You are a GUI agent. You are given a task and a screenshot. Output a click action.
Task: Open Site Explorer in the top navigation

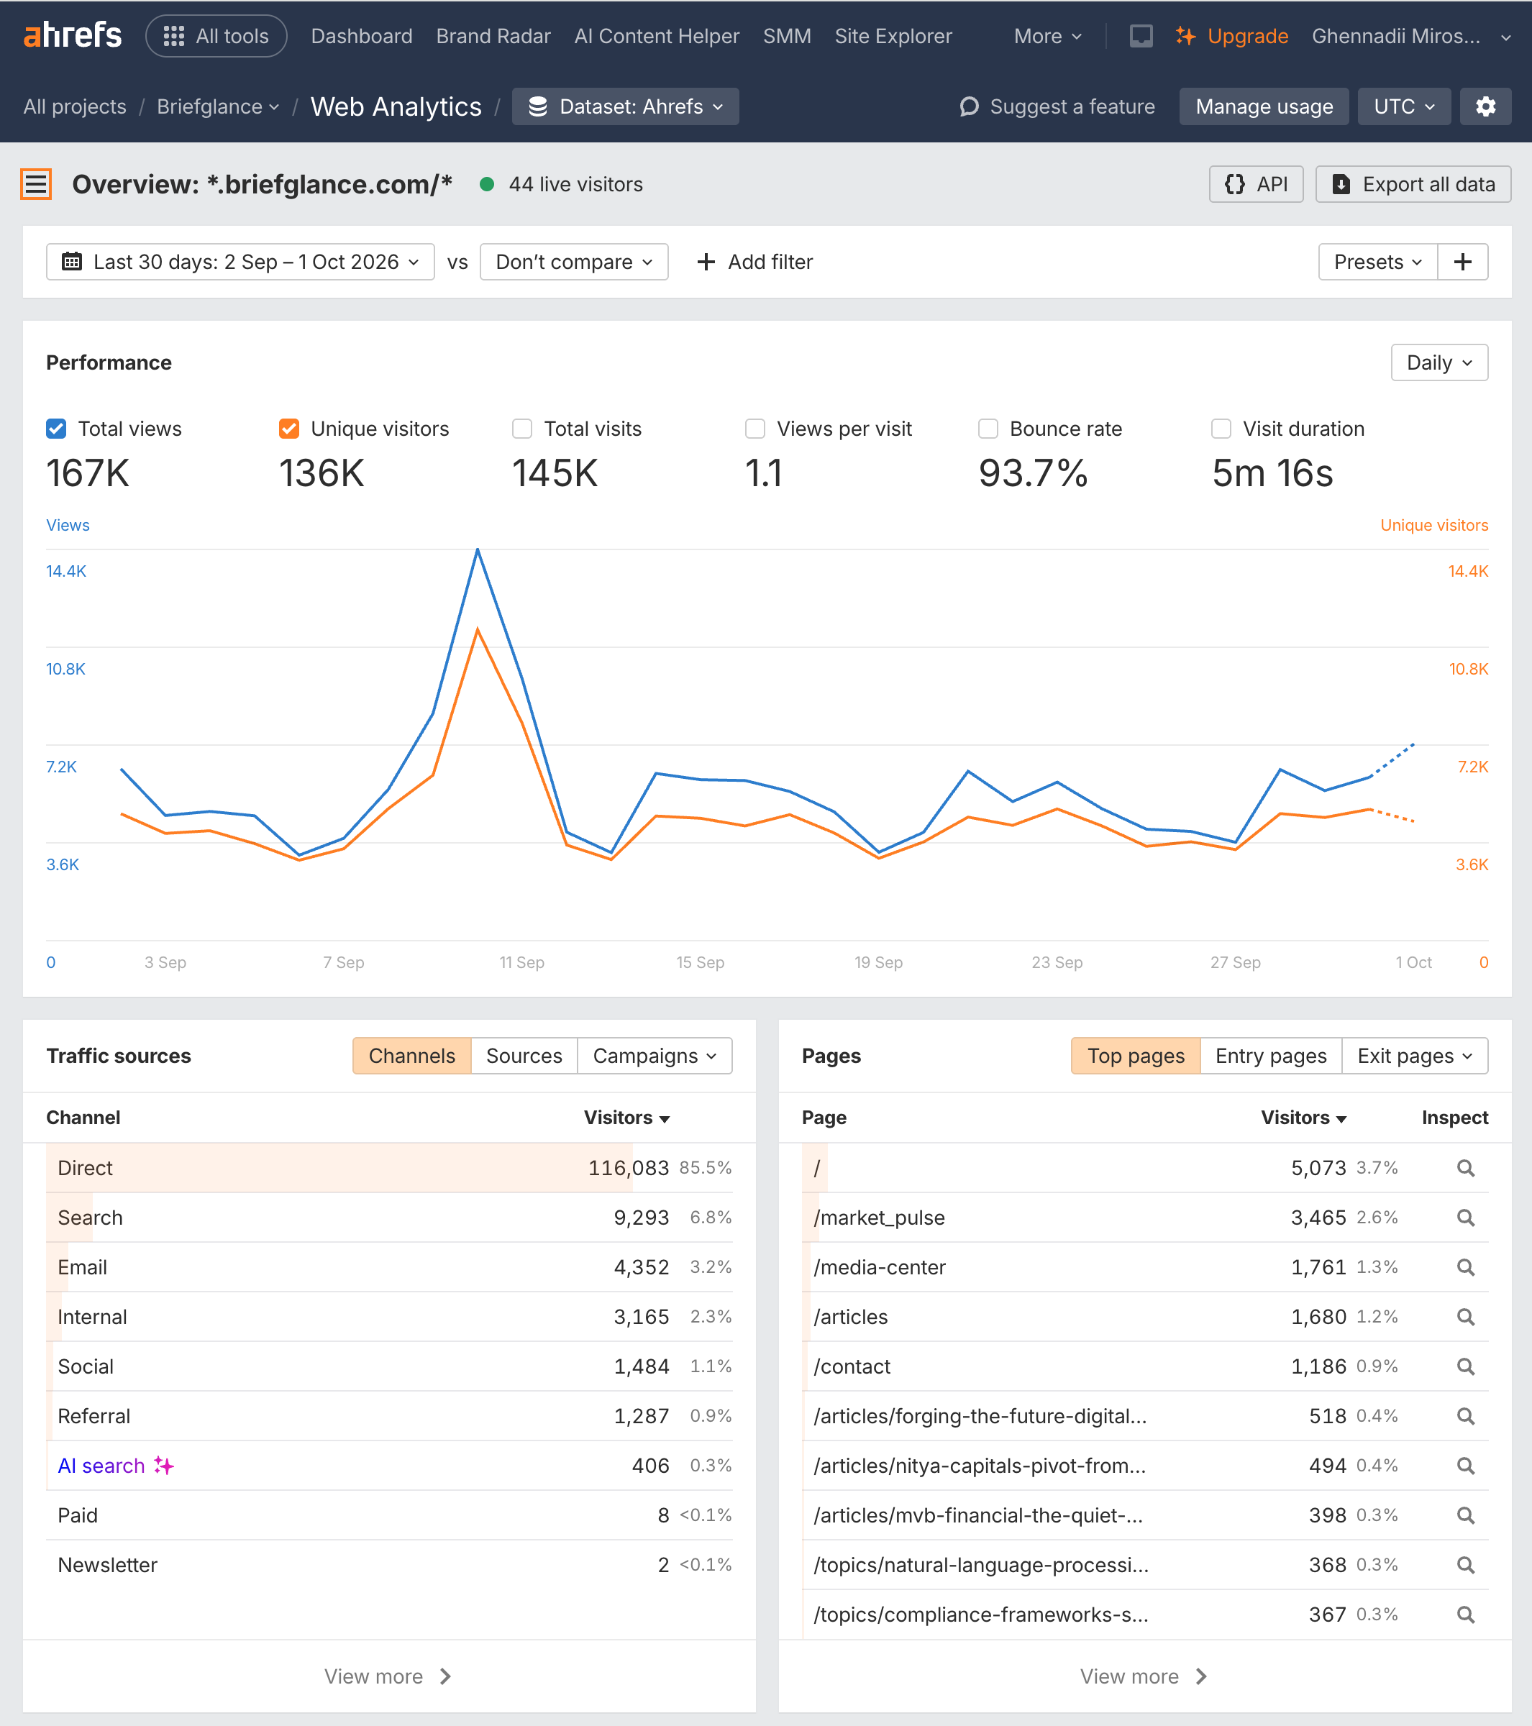click(x=893, y=36)
